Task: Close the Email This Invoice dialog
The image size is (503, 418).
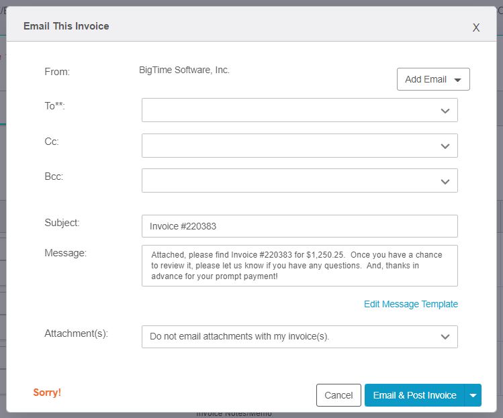Action: (x=476, y=28)
